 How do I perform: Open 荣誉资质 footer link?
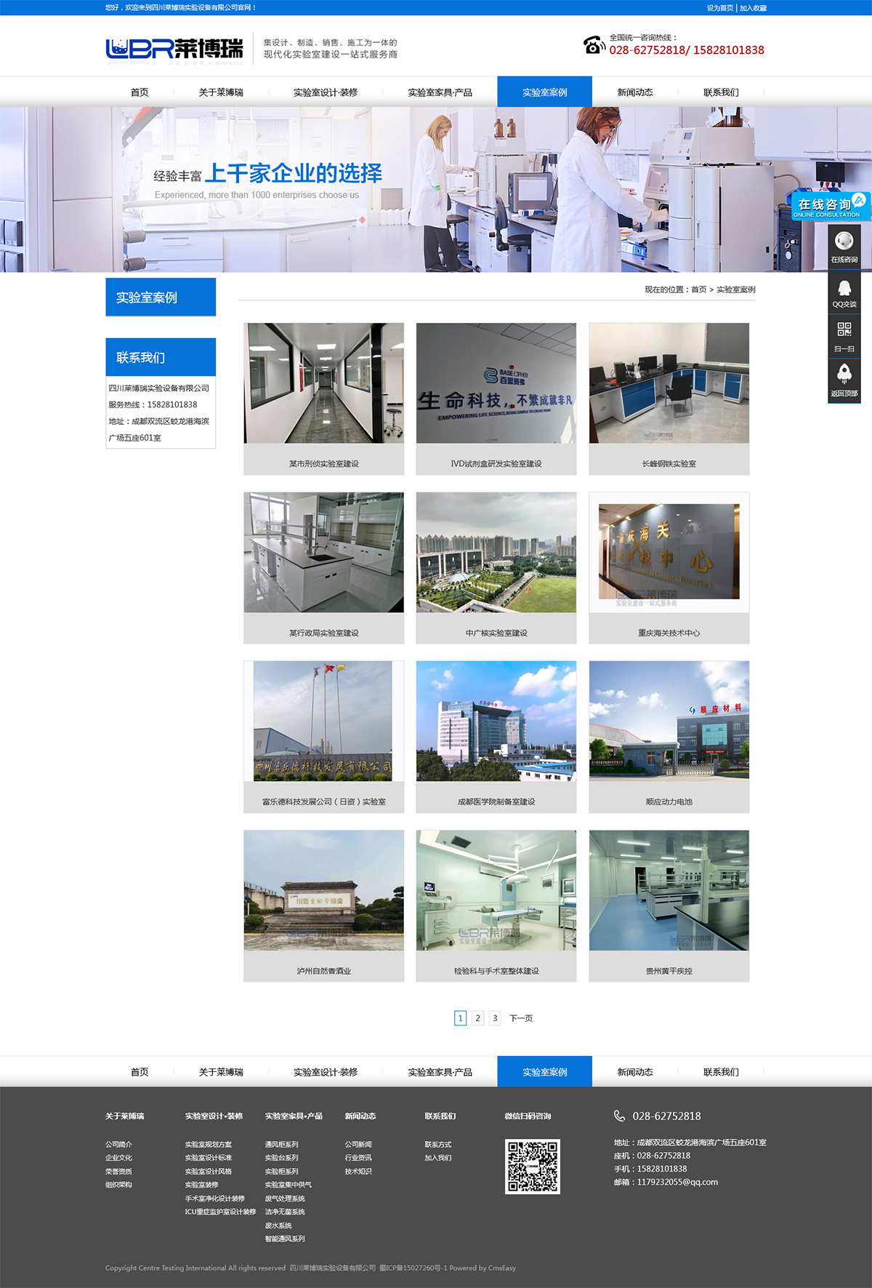coord(118,1172)
